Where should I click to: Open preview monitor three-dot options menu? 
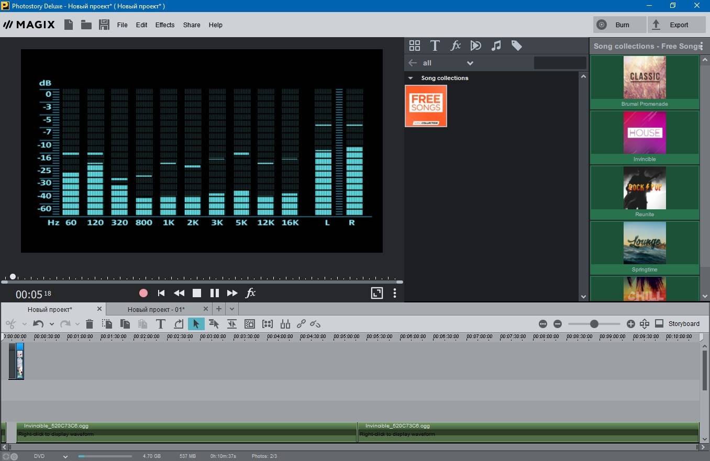click(395, 293)
